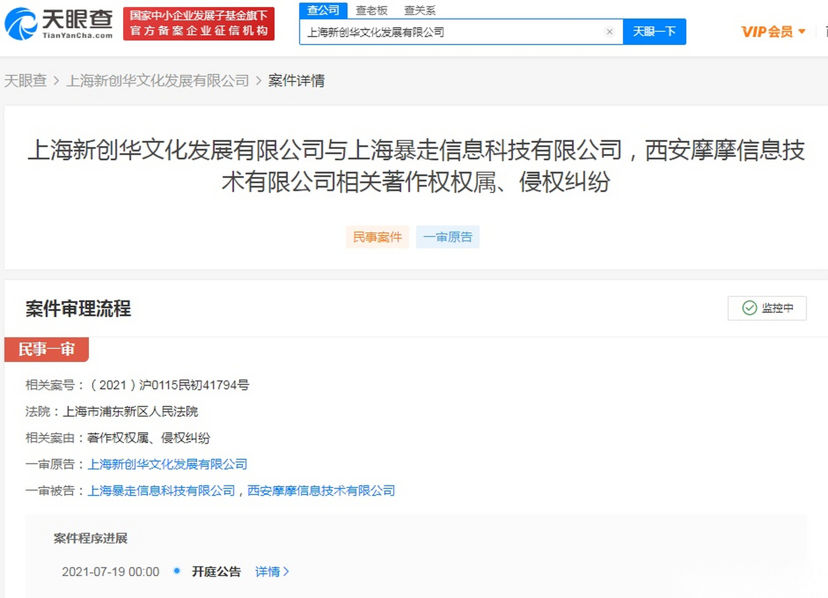Open the VIP会员 dropdown
Image resolution: width=828 pixels, height=598 pixels.
click(773, 32)
